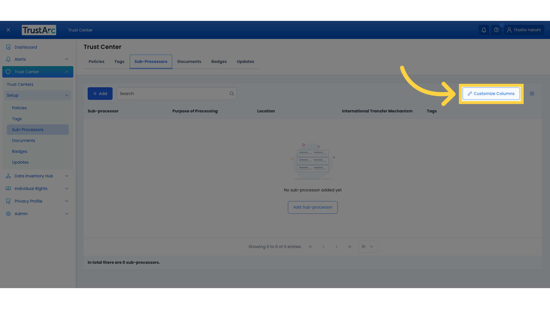This screenshot has width=550, height=309.
Task: Close the sidebar with the X icon
Action: (8, 30)
